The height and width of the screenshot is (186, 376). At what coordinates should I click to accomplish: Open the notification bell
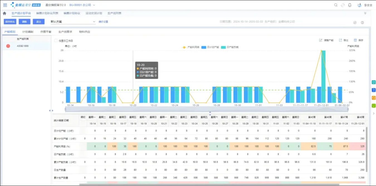pos(350,5)
